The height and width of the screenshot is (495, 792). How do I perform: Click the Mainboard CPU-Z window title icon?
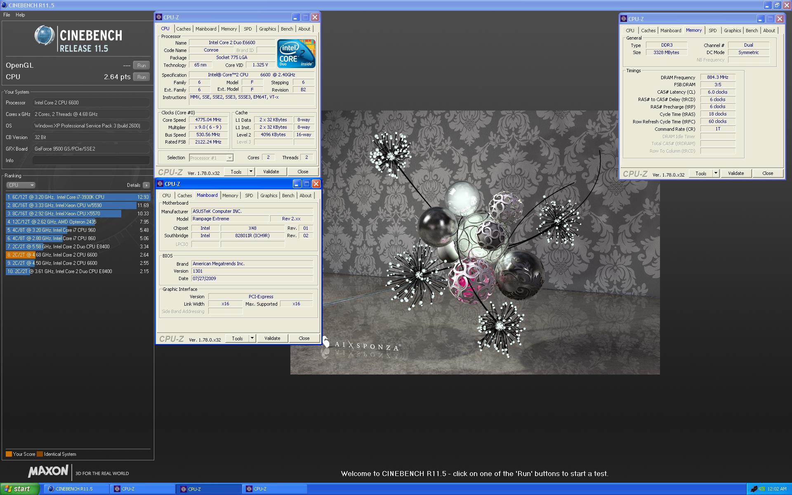pos(160,184)
